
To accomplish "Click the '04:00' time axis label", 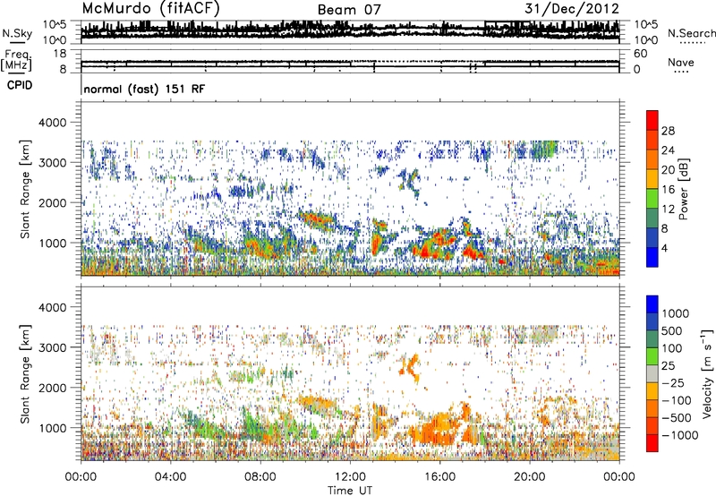I will (x=170, y=477).
